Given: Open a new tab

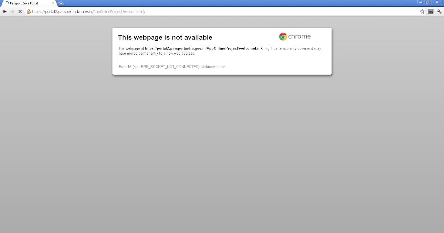Looking at the screenshot, I should pos(61,3).
